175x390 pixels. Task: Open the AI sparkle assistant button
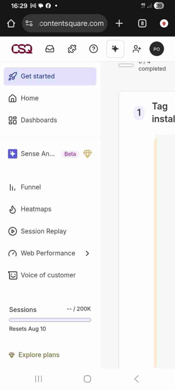click(x=115, y=49)
